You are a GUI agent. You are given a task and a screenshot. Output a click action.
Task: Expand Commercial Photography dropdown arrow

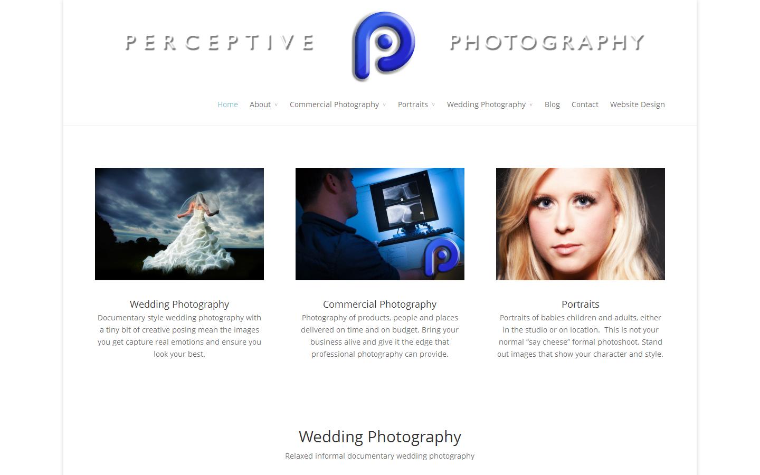384,105
